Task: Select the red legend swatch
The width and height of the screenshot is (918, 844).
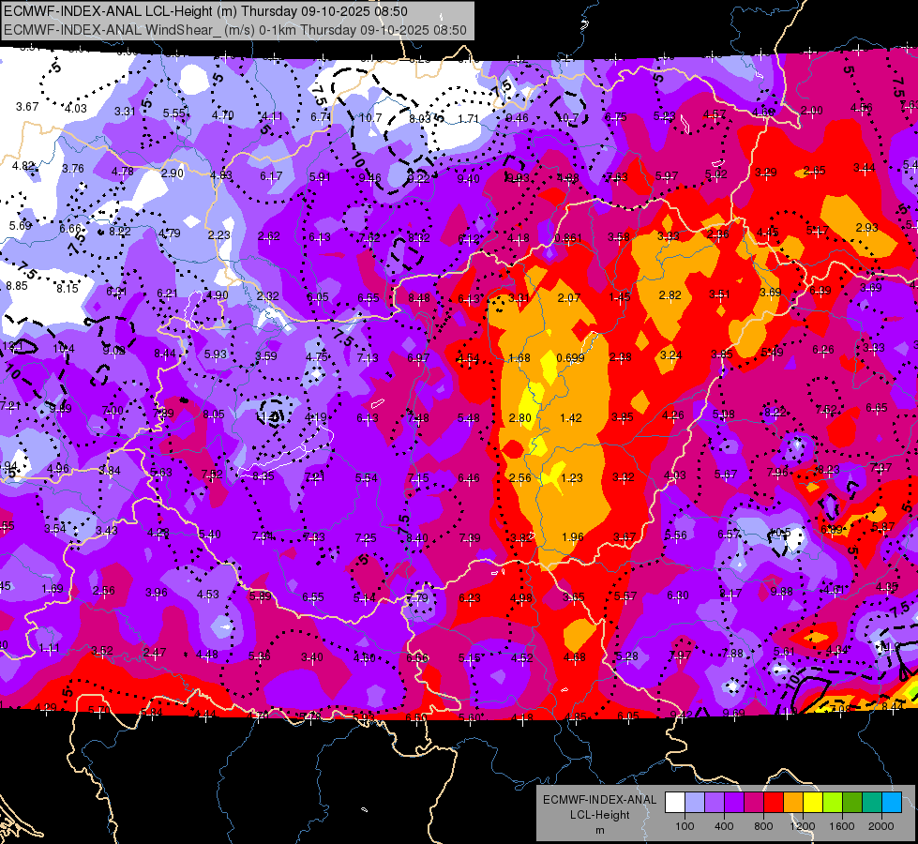Action: coord(774,803)
